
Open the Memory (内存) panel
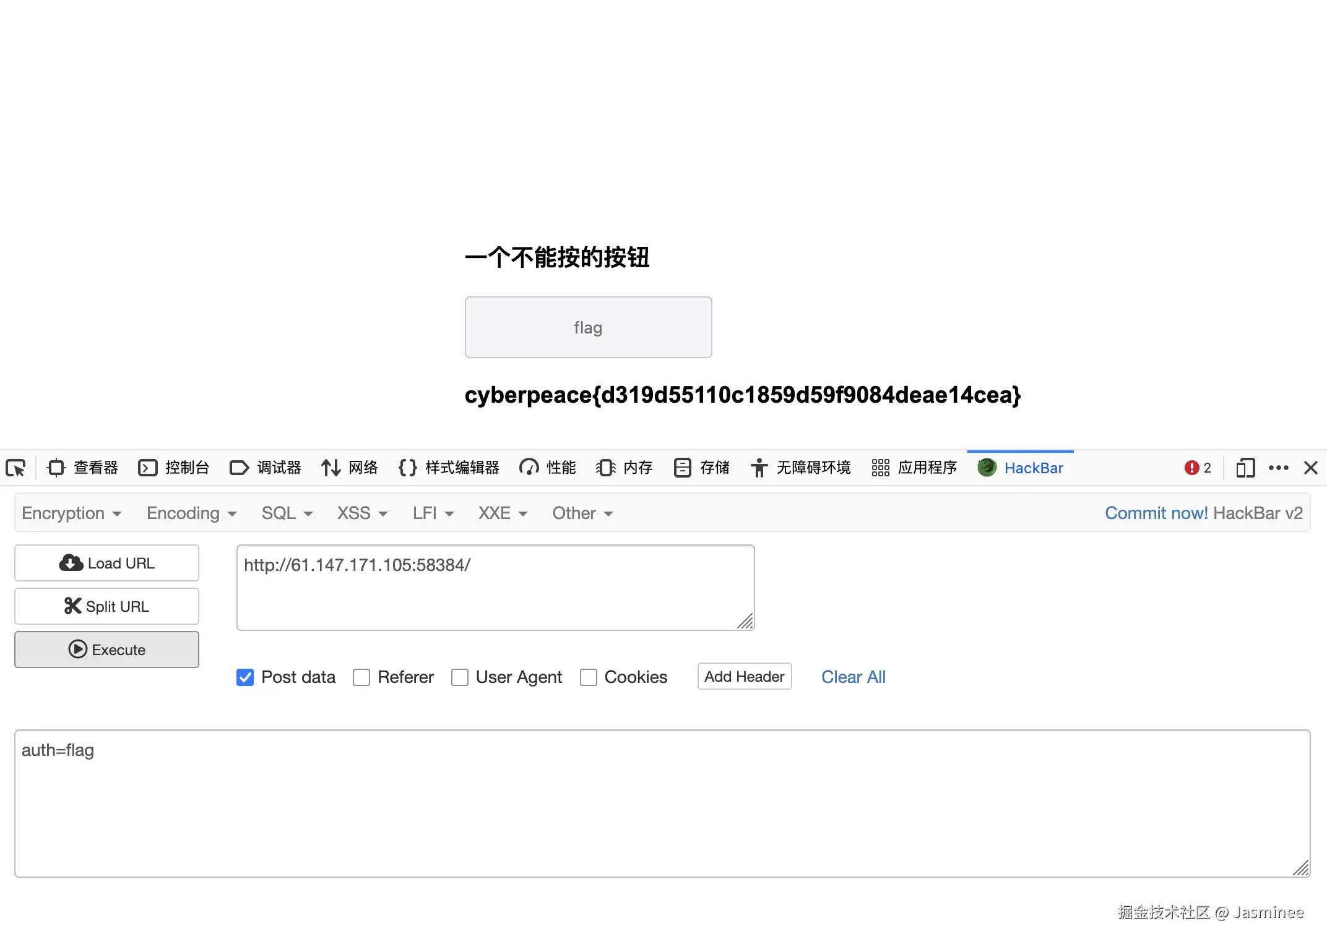[x=624, y=468]
